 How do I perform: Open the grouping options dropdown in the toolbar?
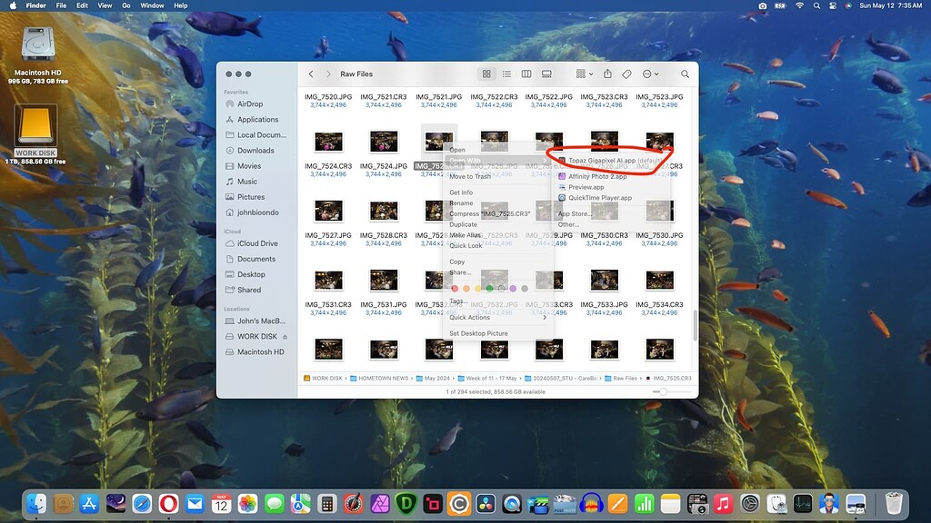coord(584,74)
